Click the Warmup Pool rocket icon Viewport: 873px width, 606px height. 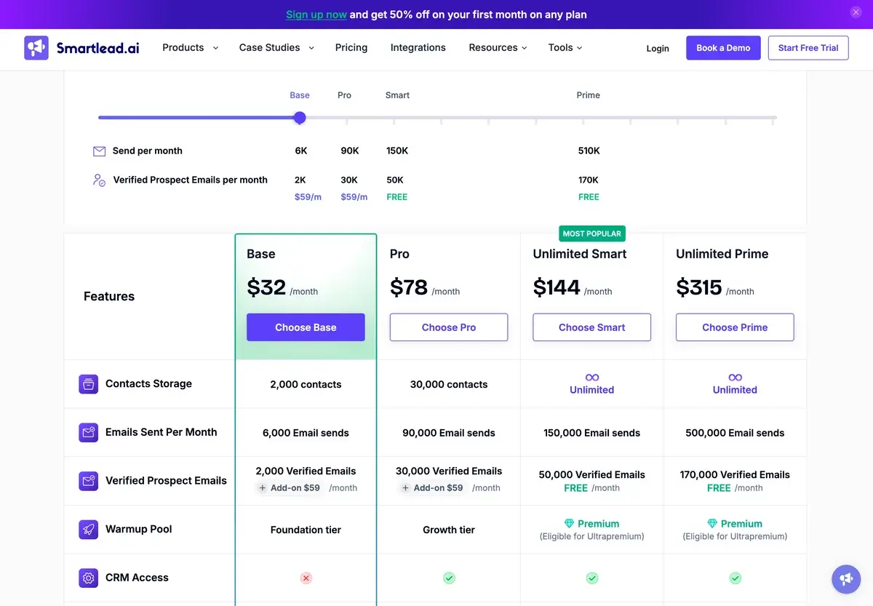89,530
